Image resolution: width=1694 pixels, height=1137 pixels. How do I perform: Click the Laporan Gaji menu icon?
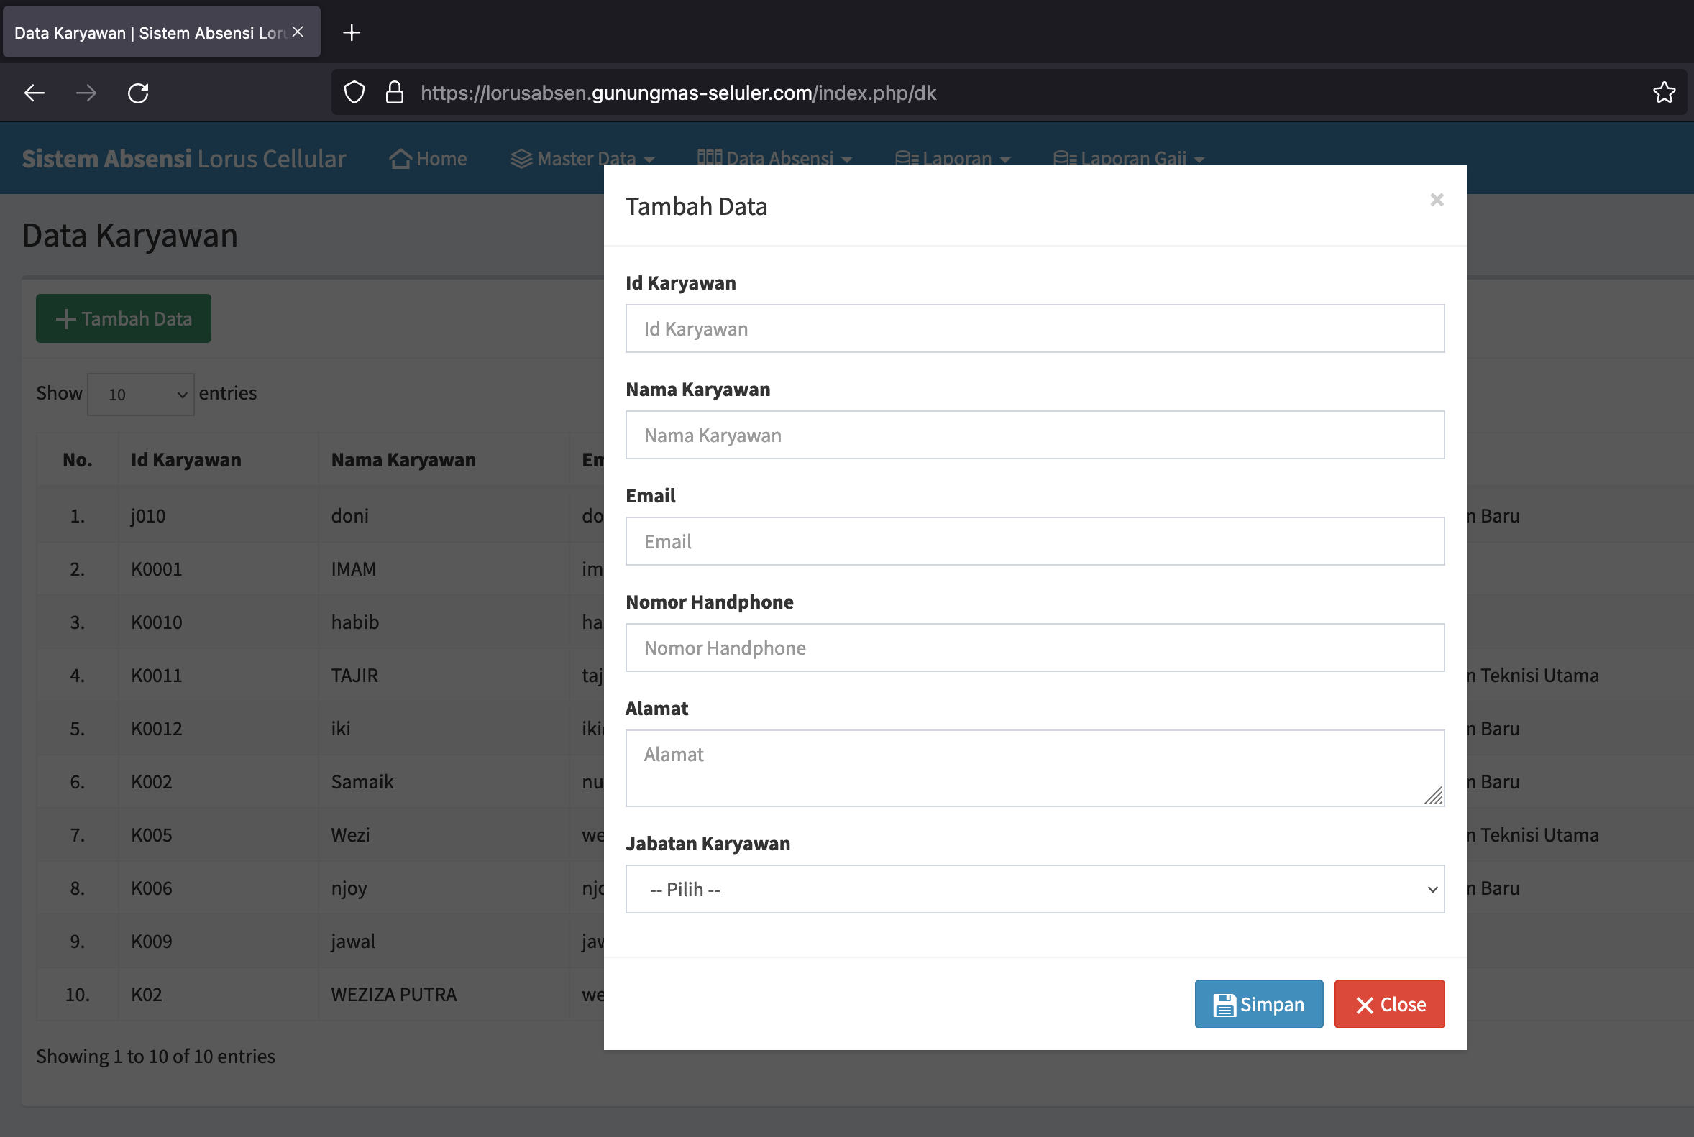(x=1065, y=158)
